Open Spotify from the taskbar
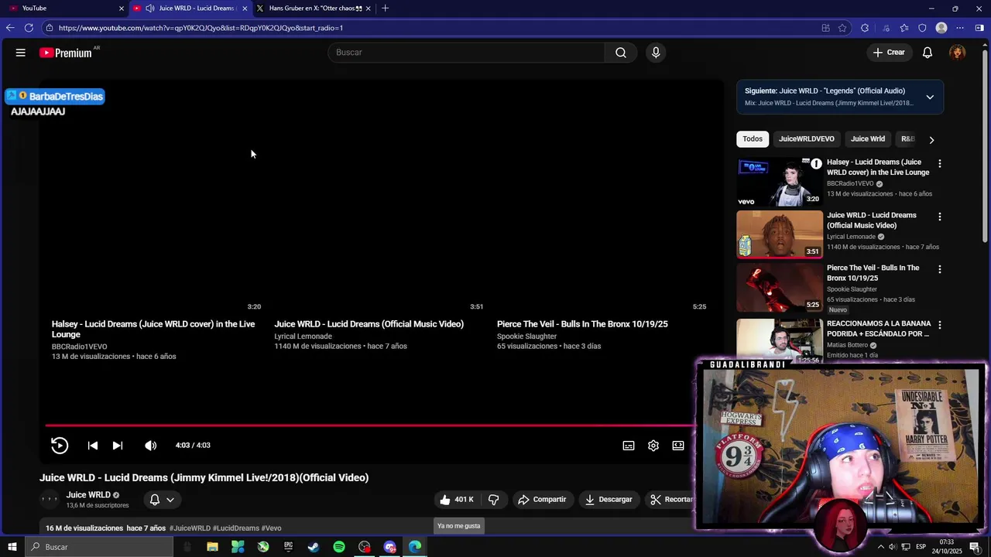 [x=339, y=547]
